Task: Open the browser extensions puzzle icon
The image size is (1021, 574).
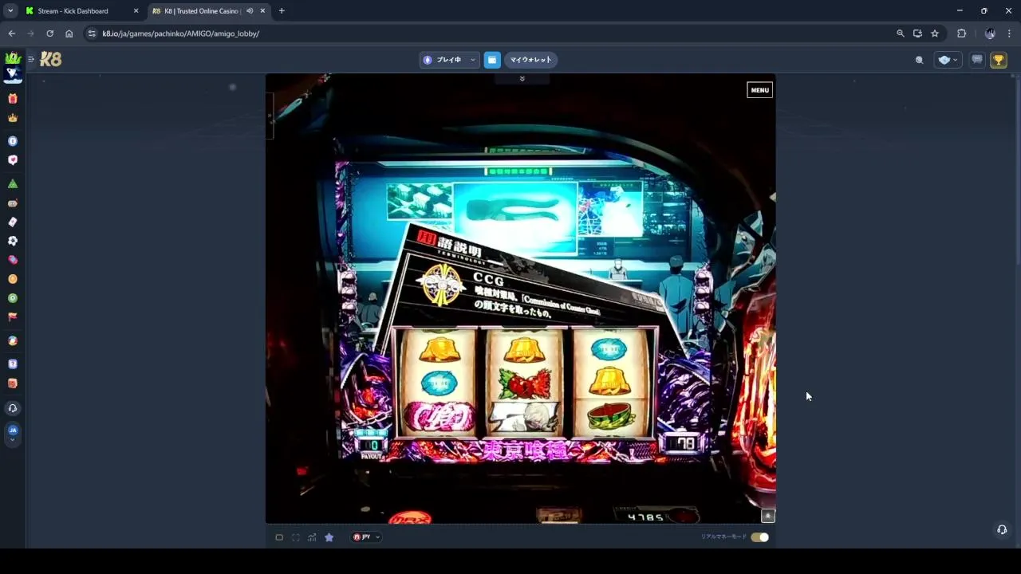Action: pos(961,33)
